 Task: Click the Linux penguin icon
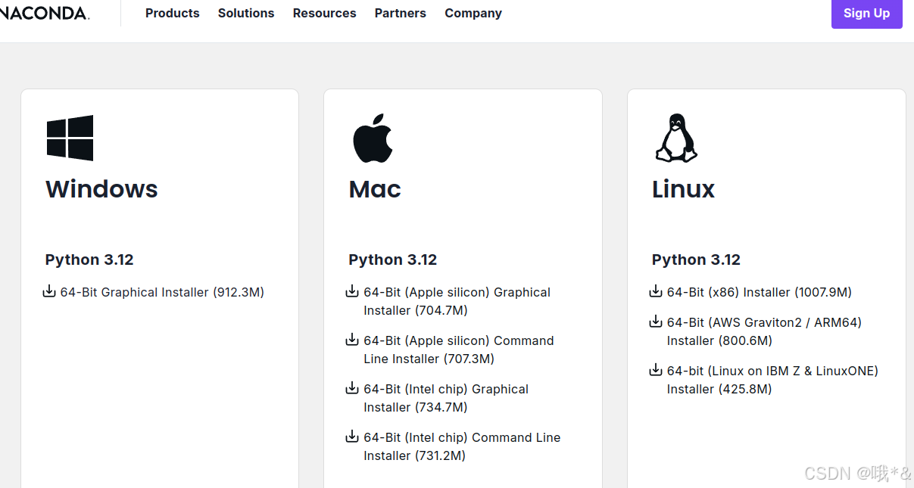(675, 138)
